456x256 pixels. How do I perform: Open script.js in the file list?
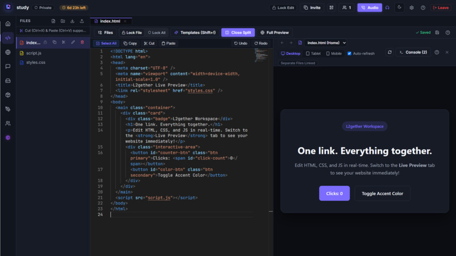tap(34, 53)
